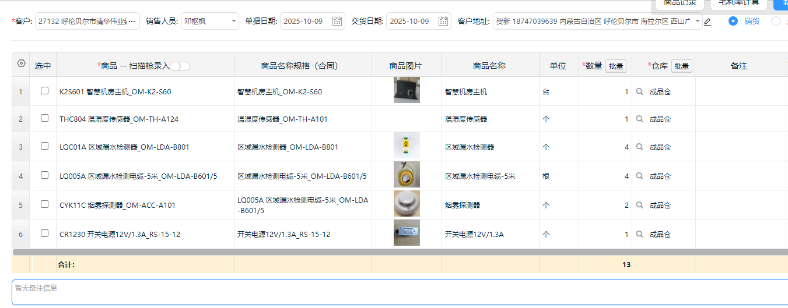Expand the 客户地址 dropdown arrow
This screenshot has width=788, height=308.
pyautogui.click(x=698, y=21)
